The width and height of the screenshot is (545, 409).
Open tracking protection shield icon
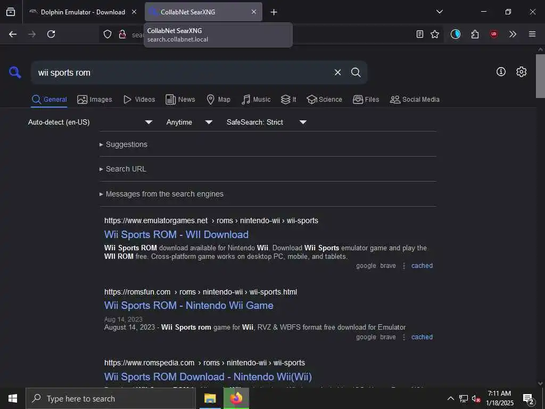click(108, 34)
